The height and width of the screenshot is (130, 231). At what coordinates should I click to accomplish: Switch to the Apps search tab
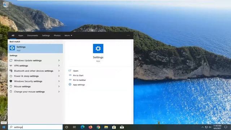21,35
